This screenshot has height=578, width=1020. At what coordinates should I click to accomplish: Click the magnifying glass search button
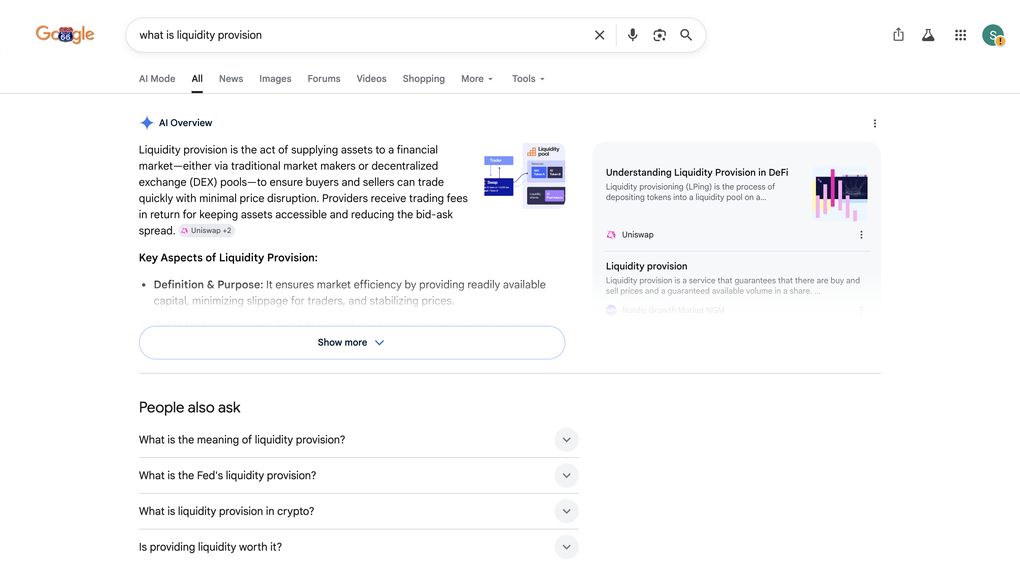[686, 35]
